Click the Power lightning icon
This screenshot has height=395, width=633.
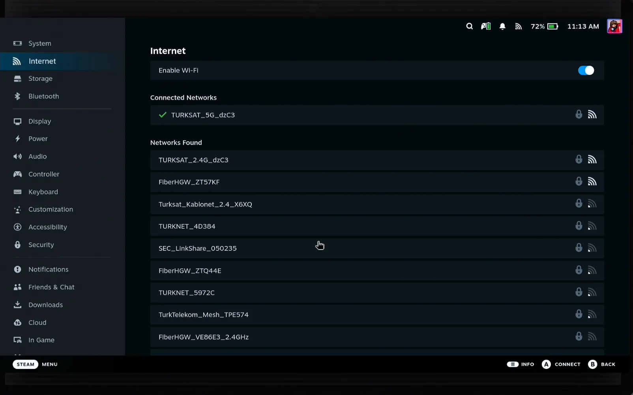coord(17,139)
